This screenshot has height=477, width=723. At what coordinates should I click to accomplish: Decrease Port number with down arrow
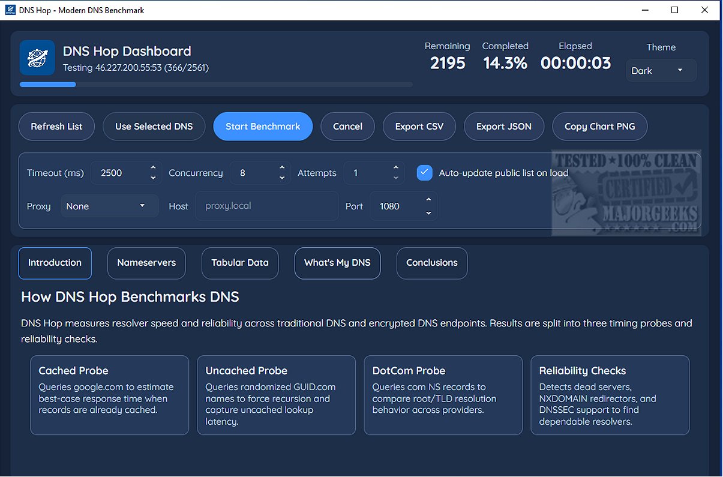point(428,212)
